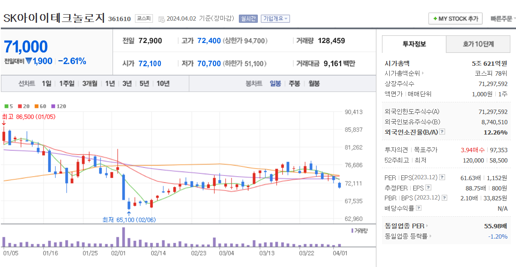Click the 동일업종 등락률 value -1.20%
Screen dimensions: 516x267
tap(498, 236)
